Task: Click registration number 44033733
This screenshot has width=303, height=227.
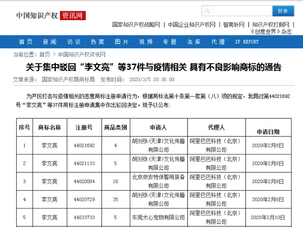Action: pos(84,217)
